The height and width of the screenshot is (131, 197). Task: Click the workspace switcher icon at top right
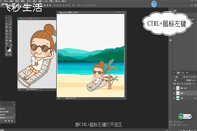pyautogui.click(x=195, y=5)
